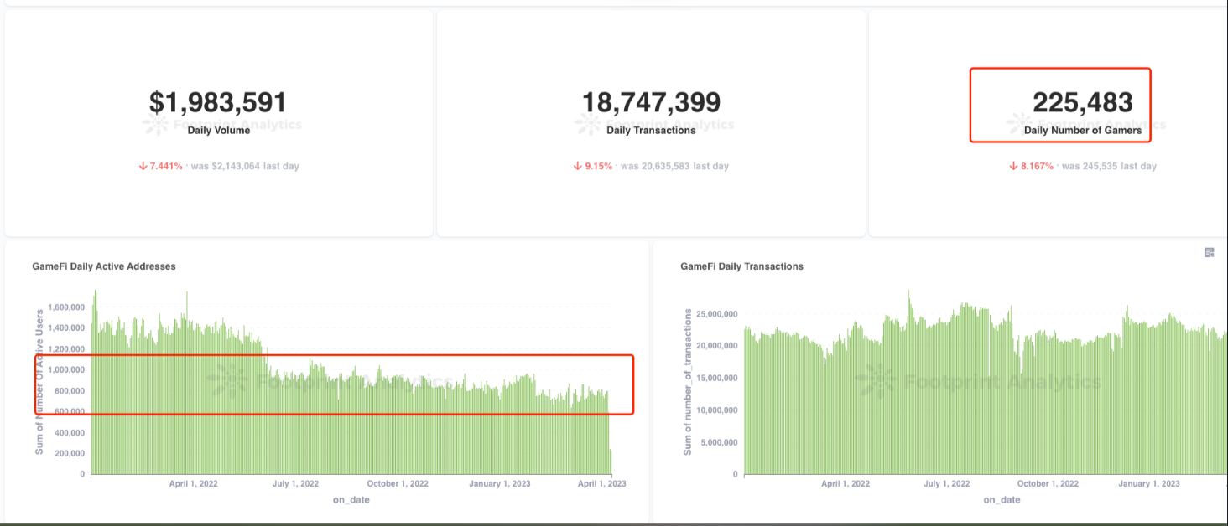Image resolution: width=1228 pixels, height=526 pixels.
Task: Open the data table view icon on GameFi Daily Transactions
Action: click(x=1208, y=251)
